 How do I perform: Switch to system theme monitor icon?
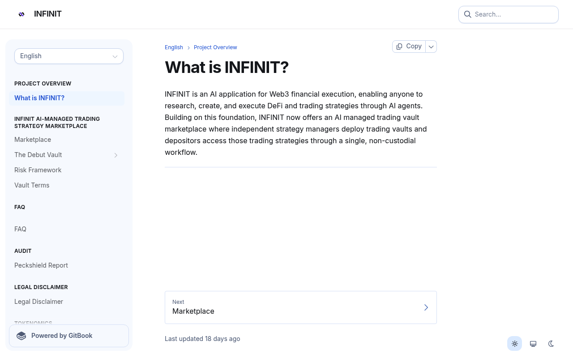tap(533, 344)
